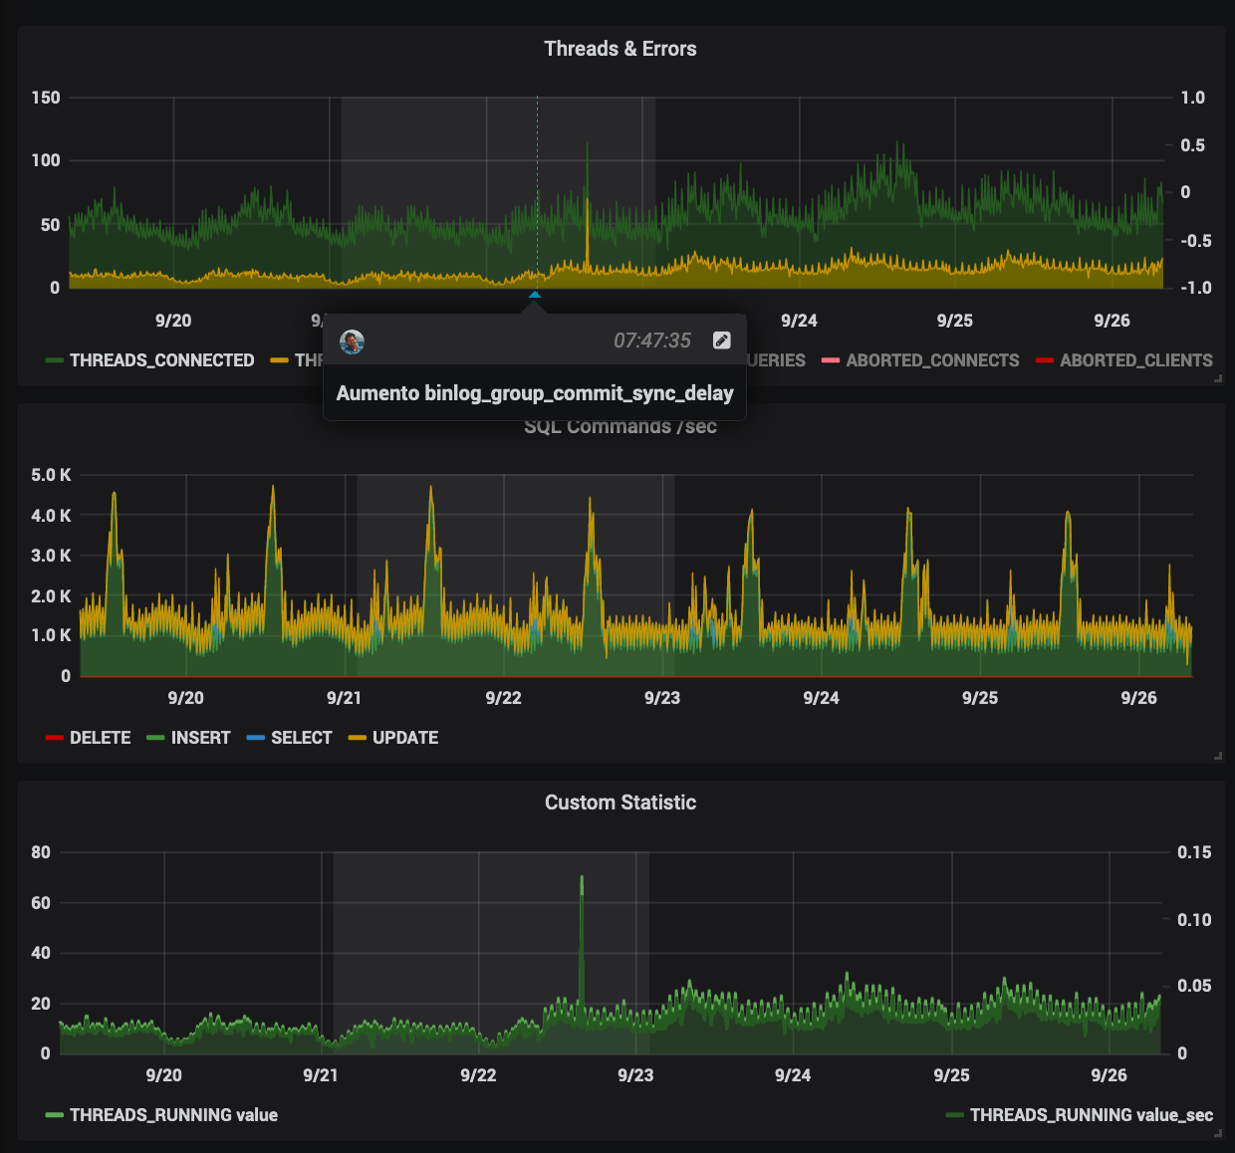
Task: Click the annotation edit pencil icon
Action: (x=722, y=341)
